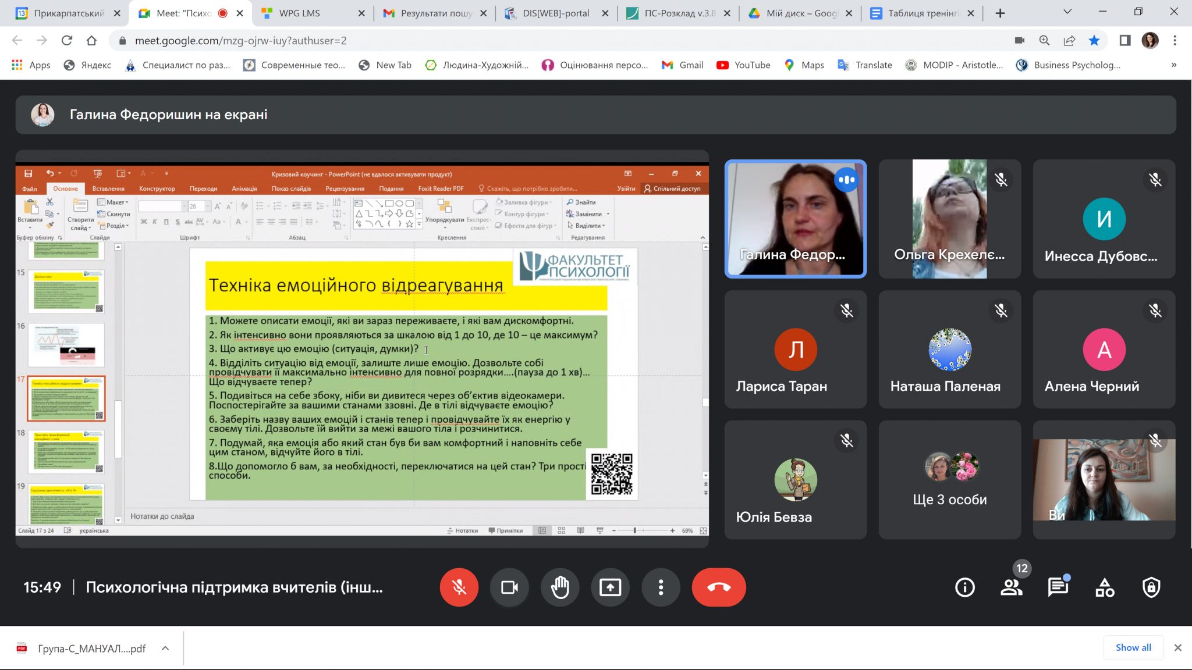The image size is (1192, 670).
Task: Toggle the Chrome side panel icon
Action: [x=1124, y=40]
